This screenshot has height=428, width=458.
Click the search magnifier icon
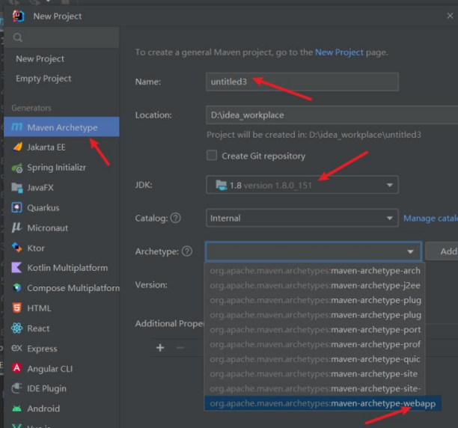click(x=17, y=37)
